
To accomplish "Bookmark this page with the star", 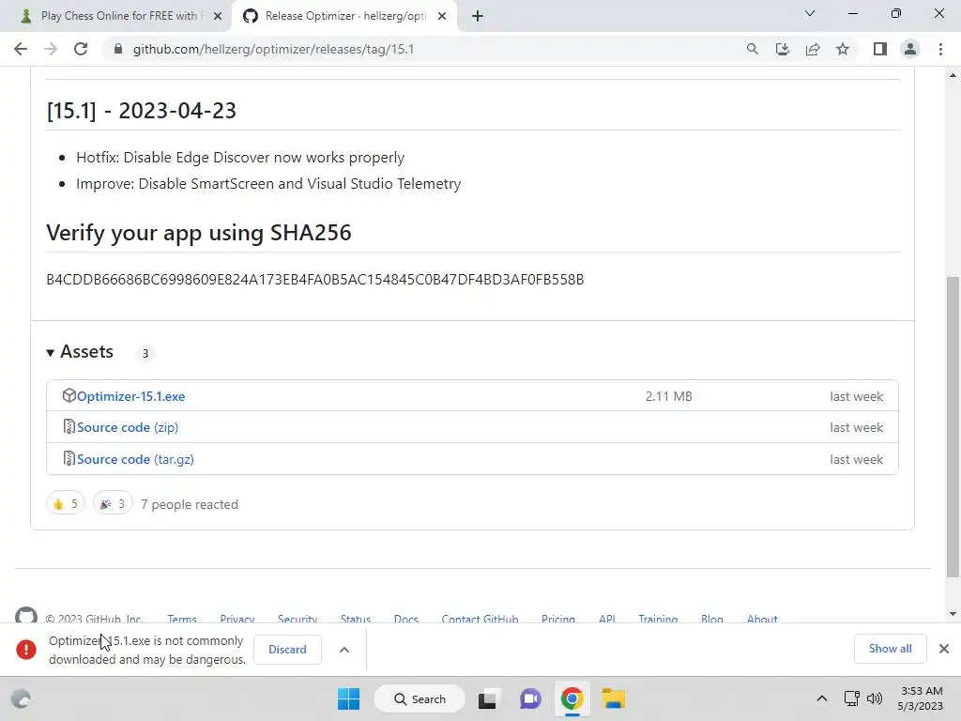I will 843,49.
